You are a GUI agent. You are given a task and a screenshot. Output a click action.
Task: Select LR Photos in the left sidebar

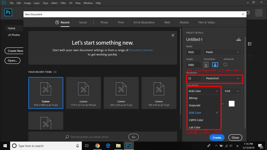click(14, 35)
